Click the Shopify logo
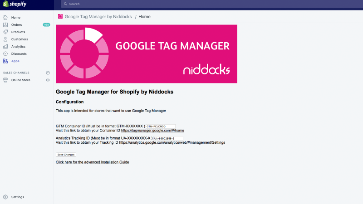 15,4
